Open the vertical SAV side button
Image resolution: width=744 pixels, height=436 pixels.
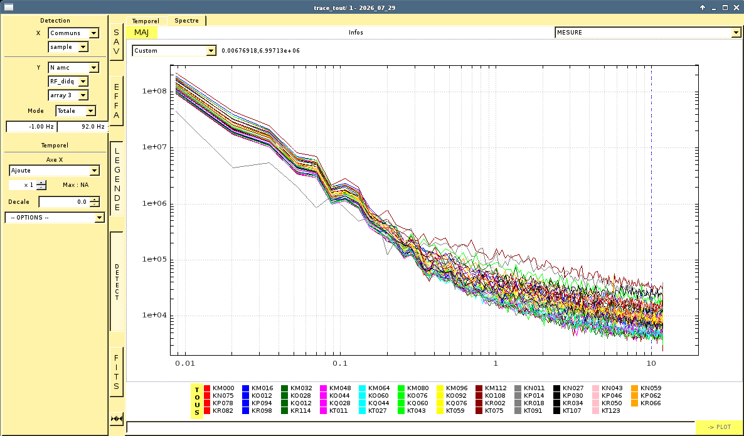click(x=116, y=43)
